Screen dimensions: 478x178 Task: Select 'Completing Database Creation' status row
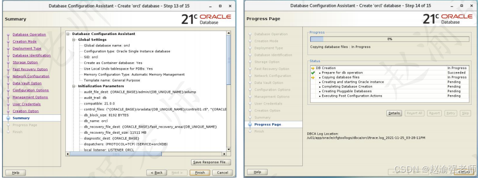[389, 87]
